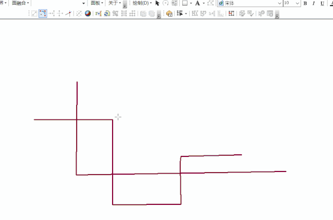Image resolution: width=333 pixels, height=220 pixels.
Task: Open the topology edit tool dropdown arrow
Action: pyautogui.click(x=186, y=14)
